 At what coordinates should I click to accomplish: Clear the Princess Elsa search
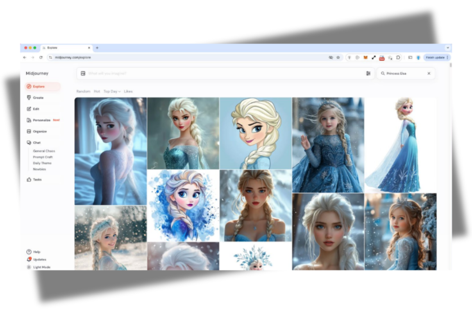429,73
